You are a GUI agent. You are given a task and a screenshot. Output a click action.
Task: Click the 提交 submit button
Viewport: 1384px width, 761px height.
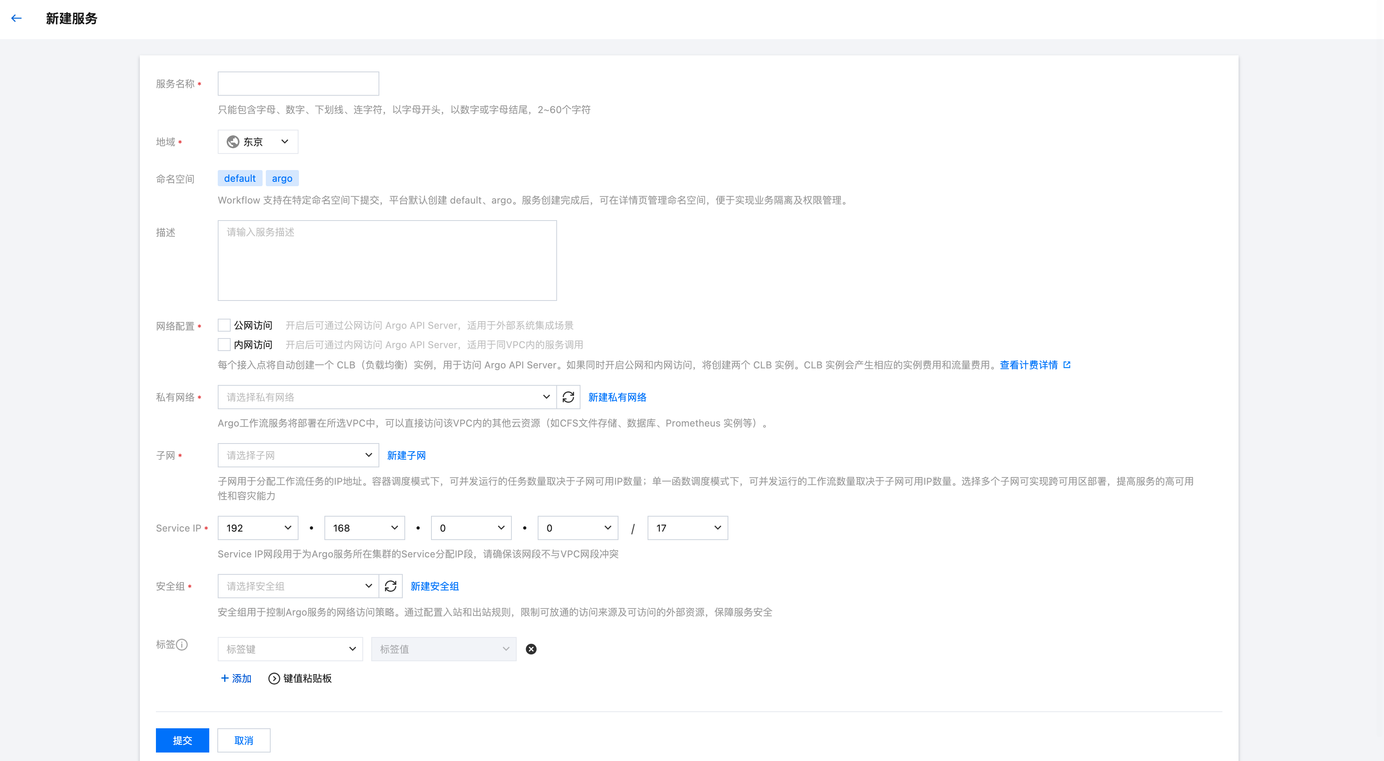(x=182, y=740)
